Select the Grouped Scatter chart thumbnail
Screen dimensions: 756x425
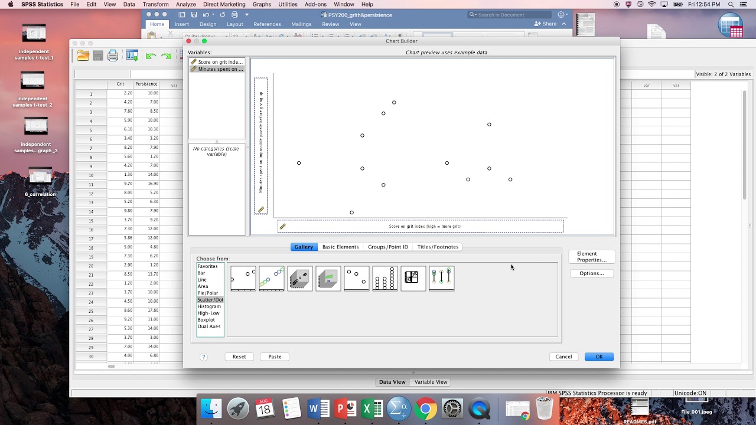[x=272, y=279]
